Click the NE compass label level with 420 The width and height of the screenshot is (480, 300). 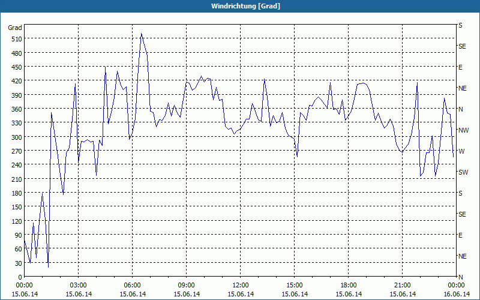click(x=463, y=88)
